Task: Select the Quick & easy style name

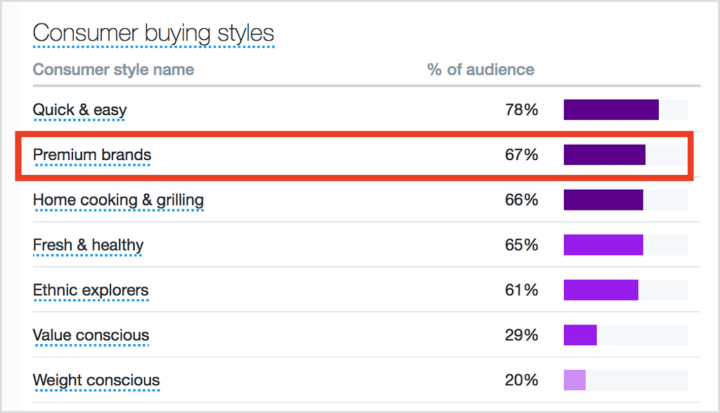Action: (79, 110)
